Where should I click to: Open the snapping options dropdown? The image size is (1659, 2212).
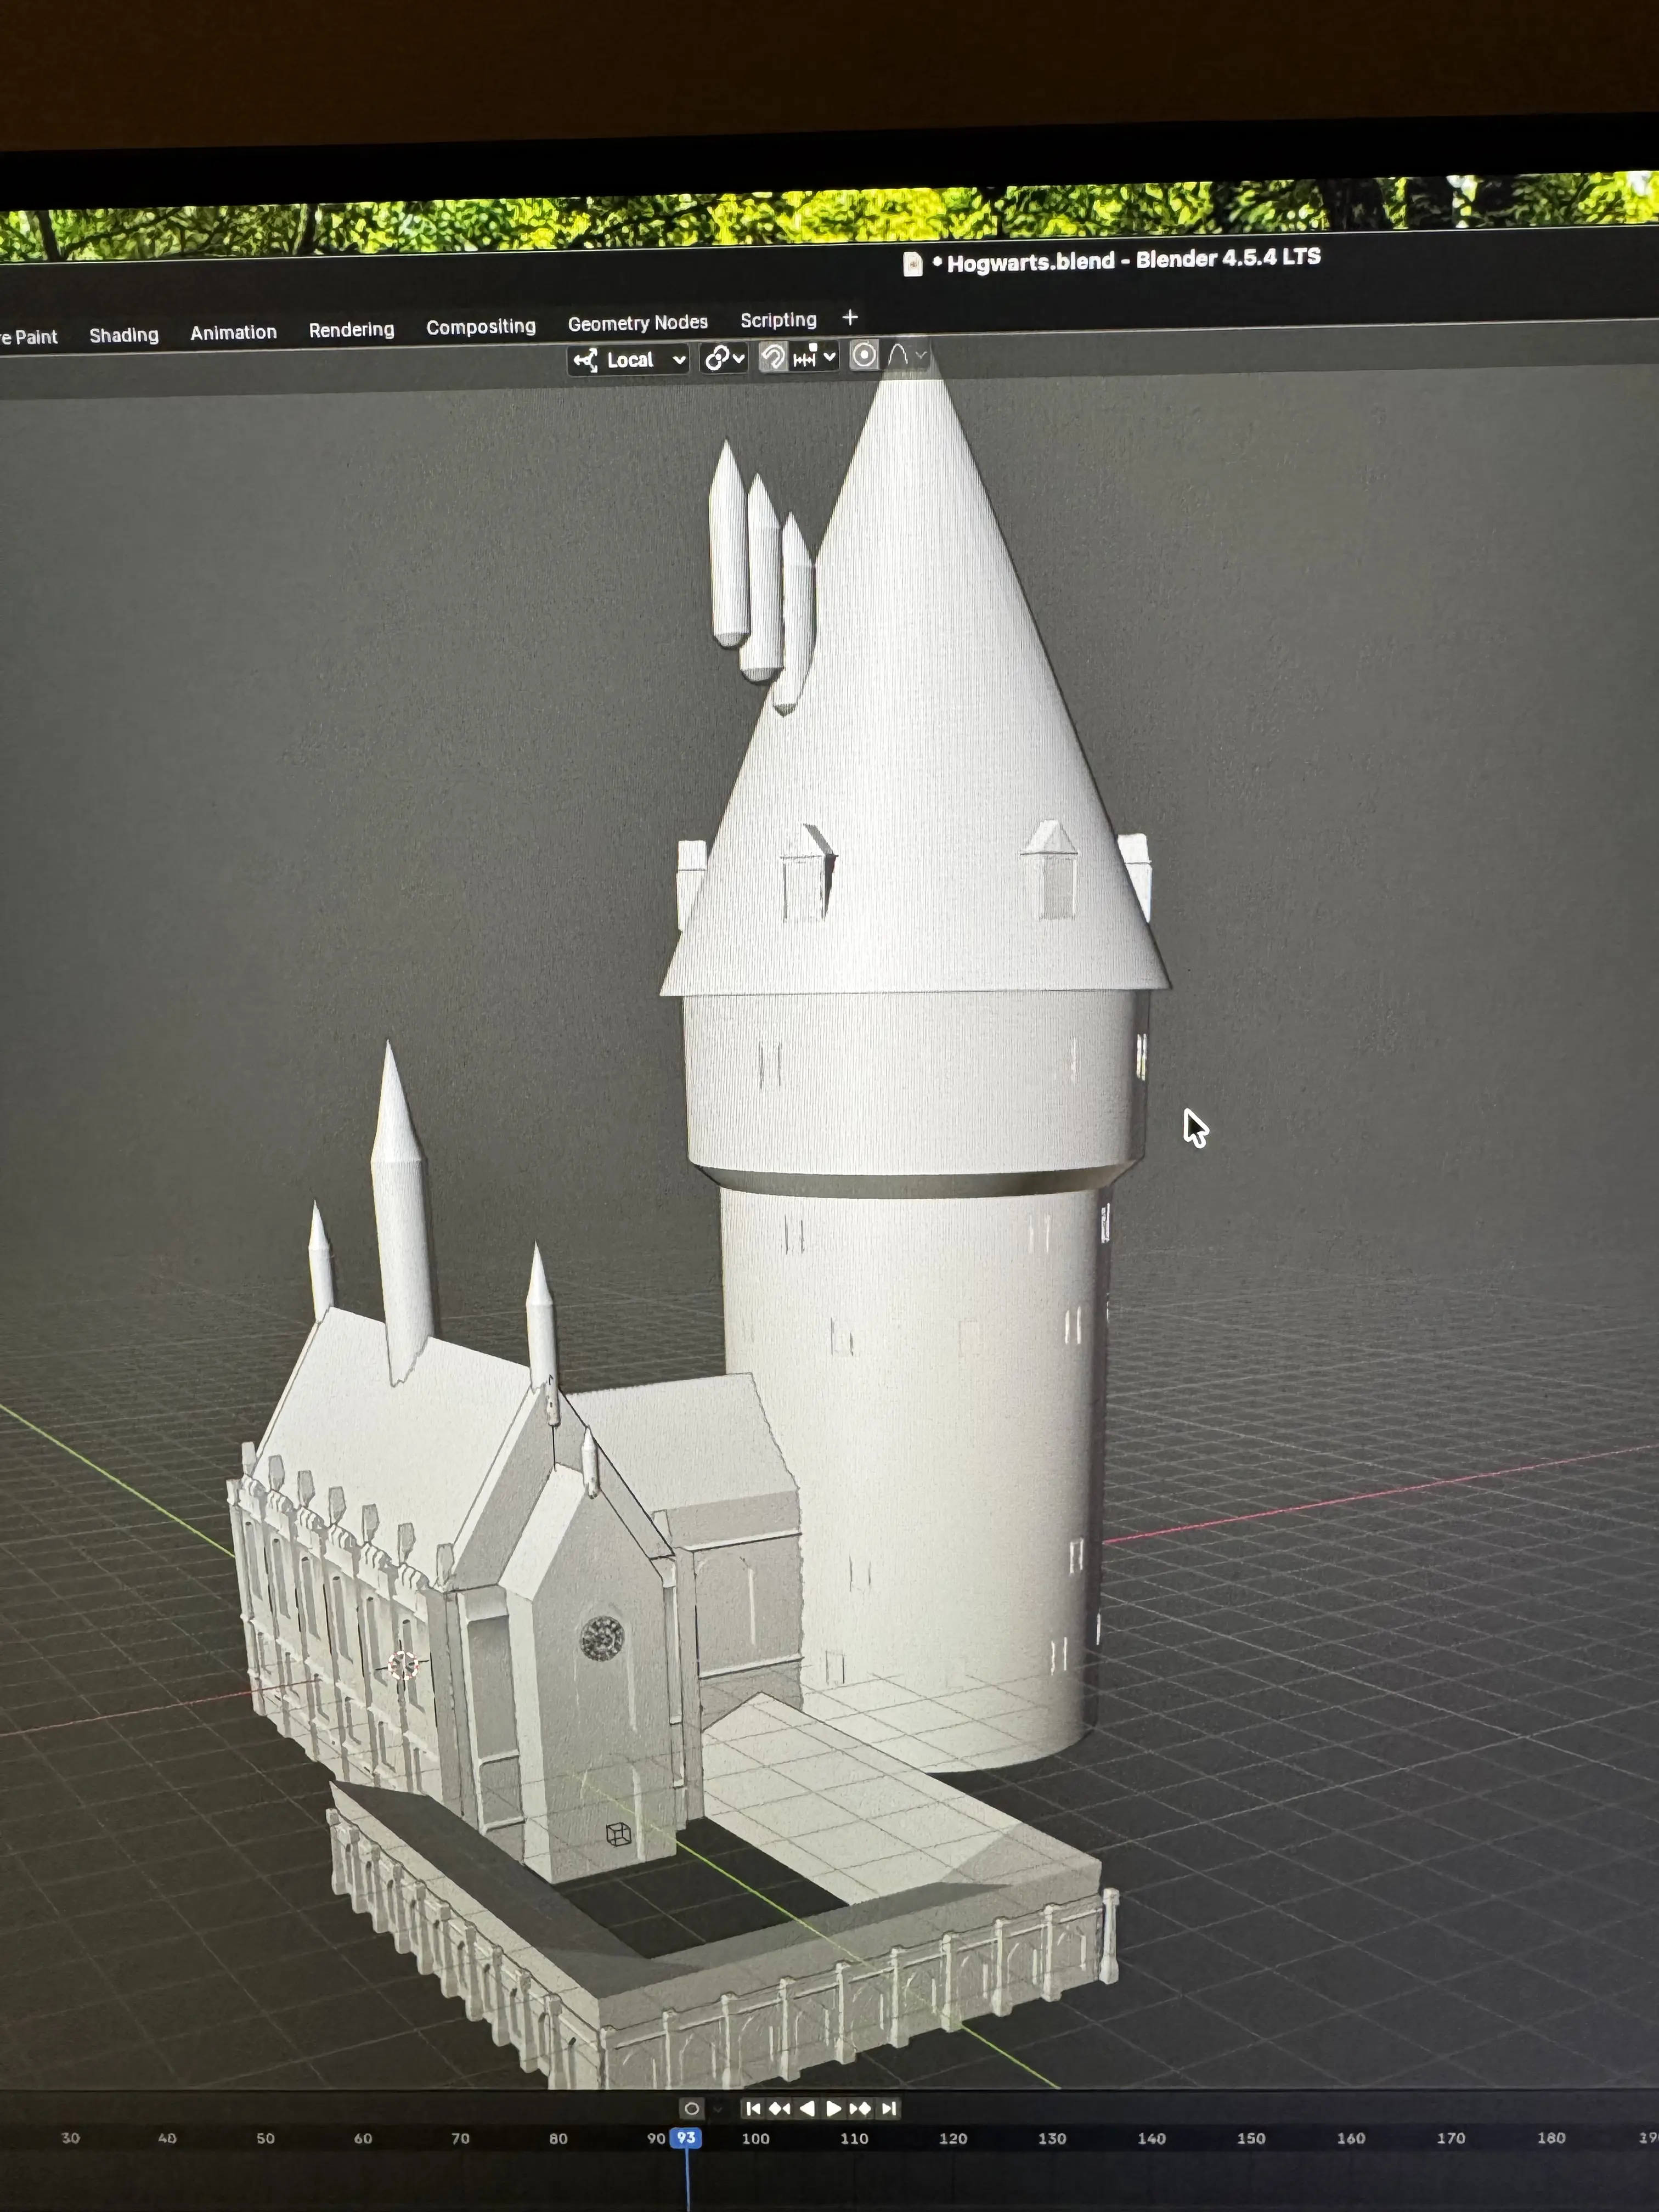(814, 357)
